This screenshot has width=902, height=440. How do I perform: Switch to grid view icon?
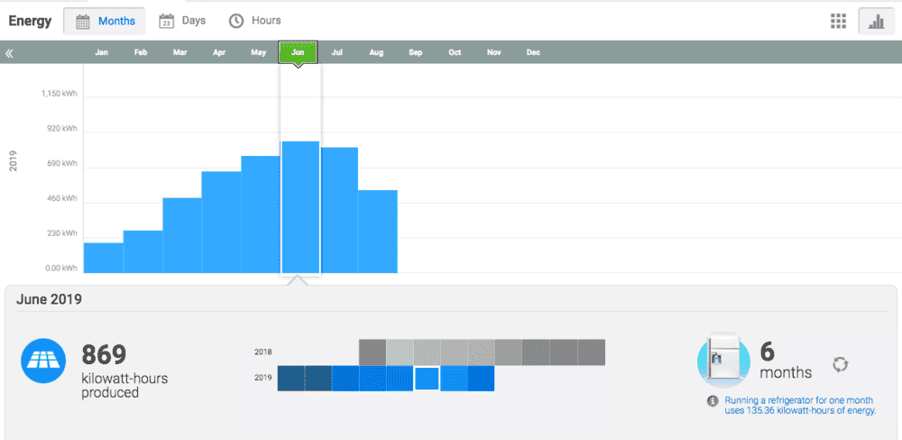[838, 22]
